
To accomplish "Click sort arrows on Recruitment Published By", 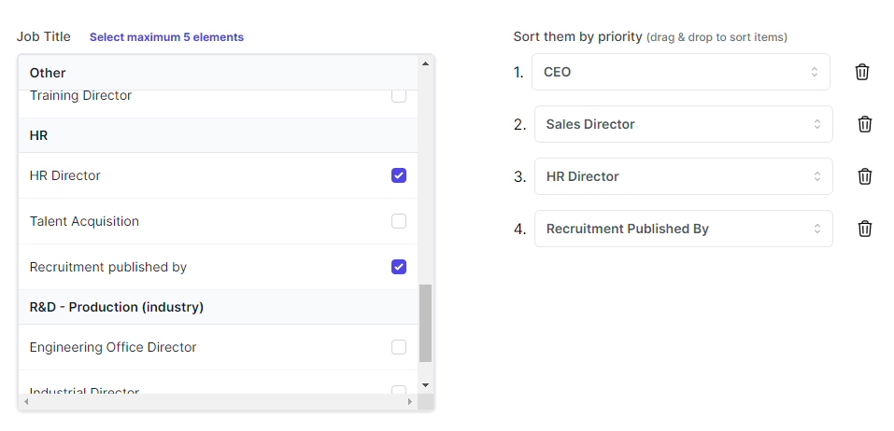I will coord(816,229).
